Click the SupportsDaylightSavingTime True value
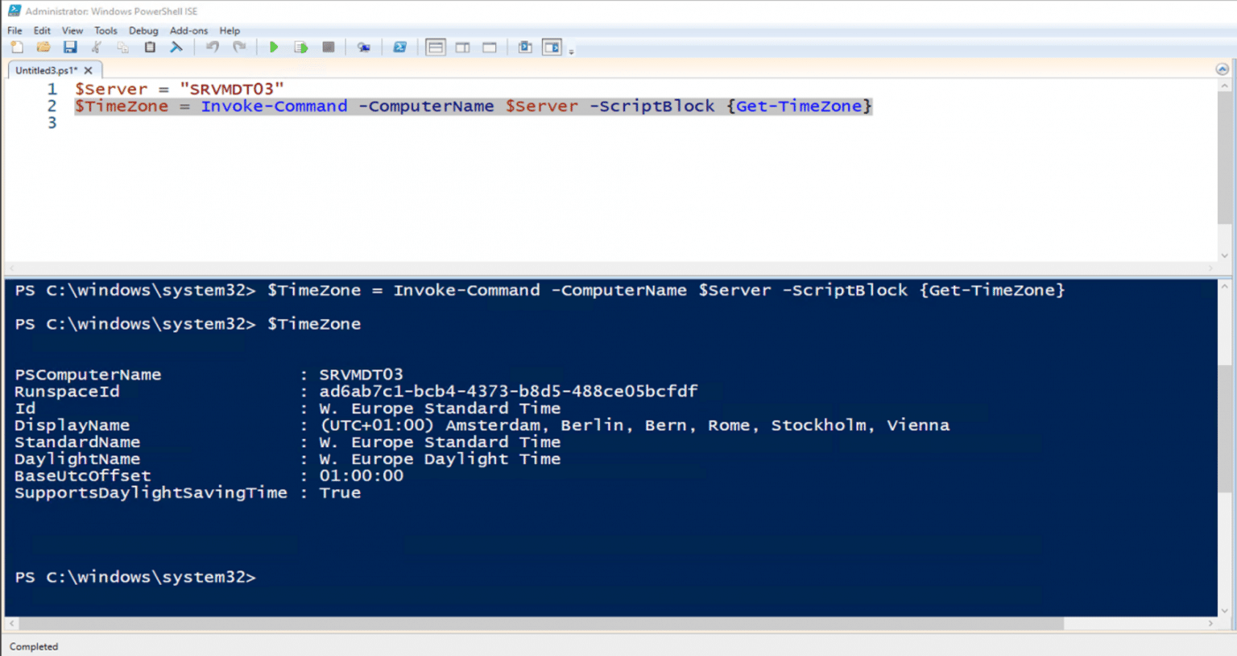The height and width of the screenshot is (656, 1237). (x=340, y=493)
